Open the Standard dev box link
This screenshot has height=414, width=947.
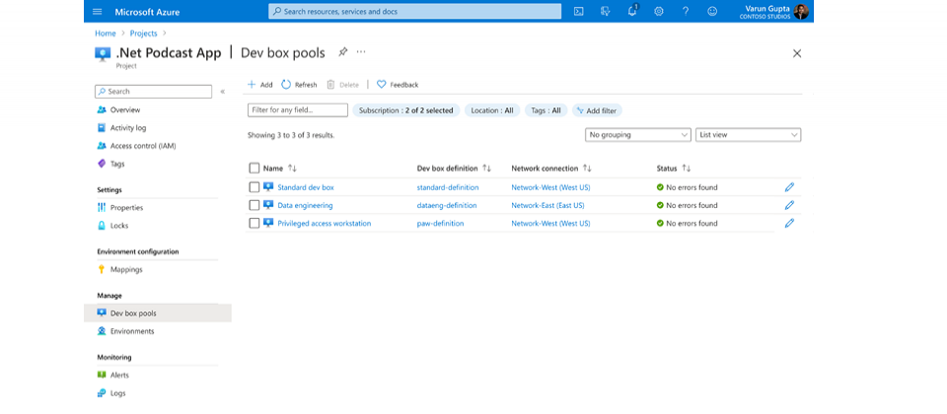tap(306, 187)
